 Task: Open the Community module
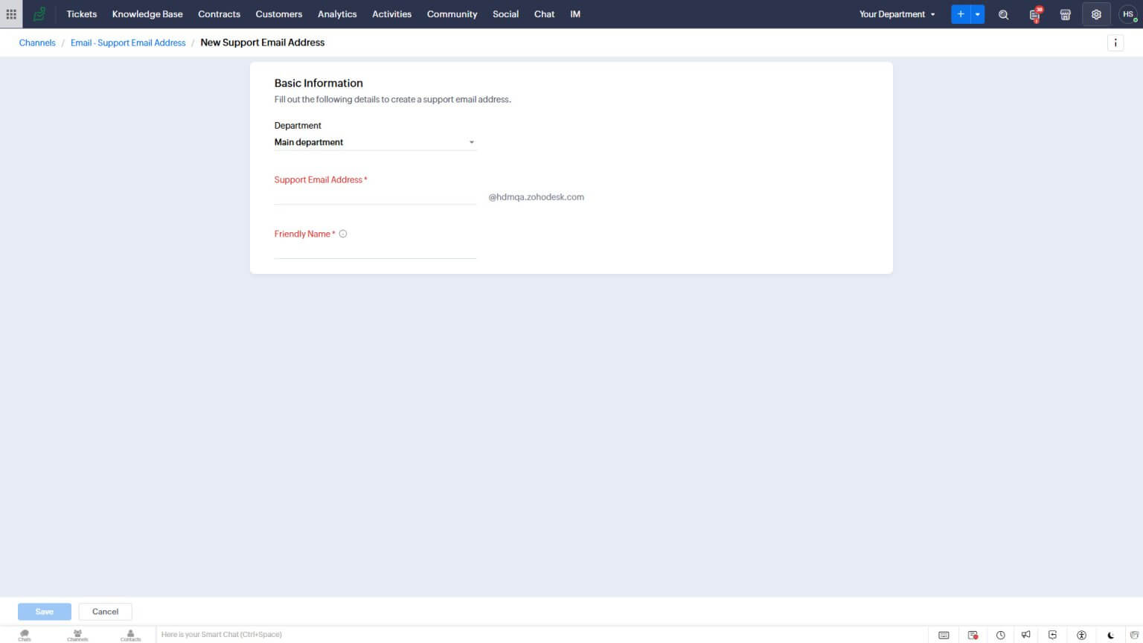pos(452,14)
